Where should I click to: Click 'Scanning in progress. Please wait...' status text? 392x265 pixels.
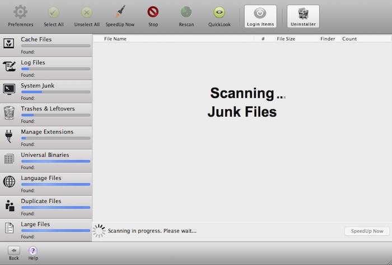(x=152, y=231)
